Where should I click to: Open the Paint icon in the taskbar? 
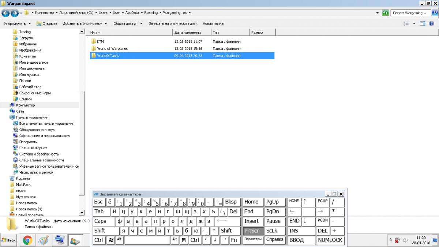pos(44,240)
